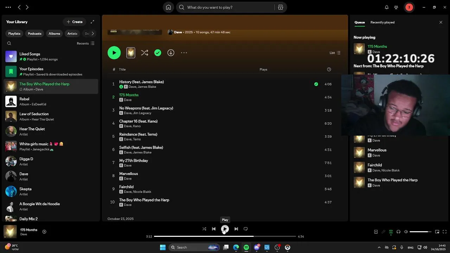Screen dimensions: 450x253
Task: Show more library filter chips with arrow
Action: coord(93,34)
